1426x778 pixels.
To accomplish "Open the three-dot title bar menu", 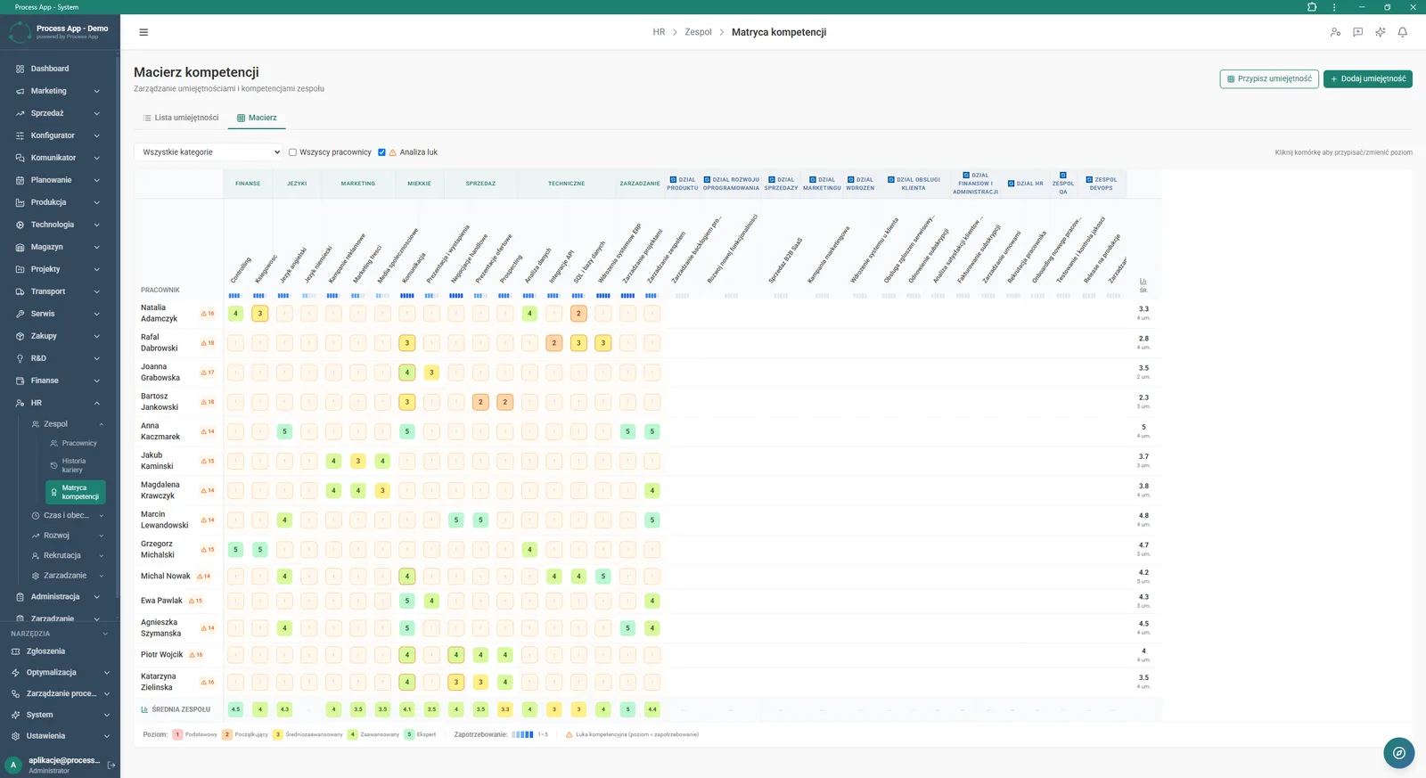I will point(1334,7).
